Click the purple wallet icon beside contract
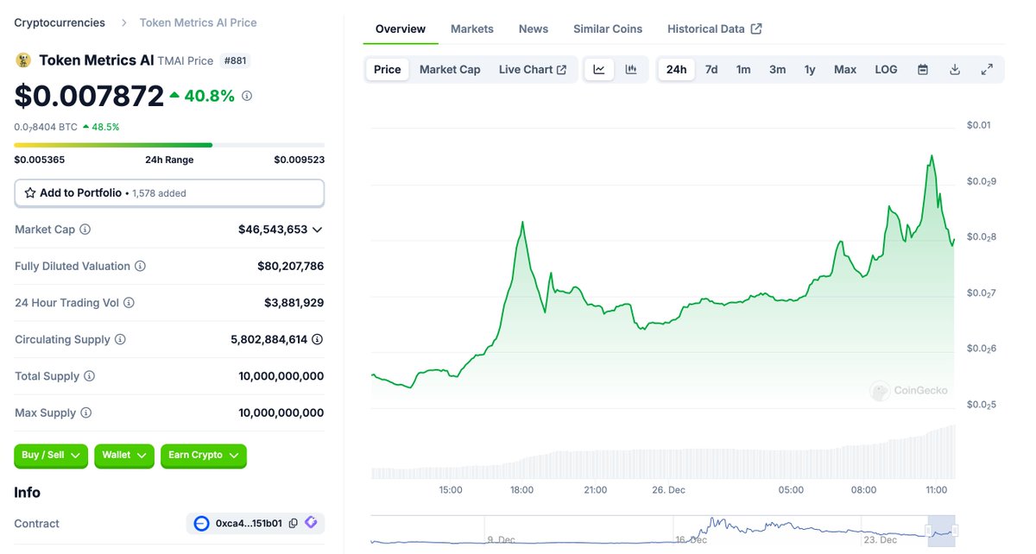 point(311,523)
